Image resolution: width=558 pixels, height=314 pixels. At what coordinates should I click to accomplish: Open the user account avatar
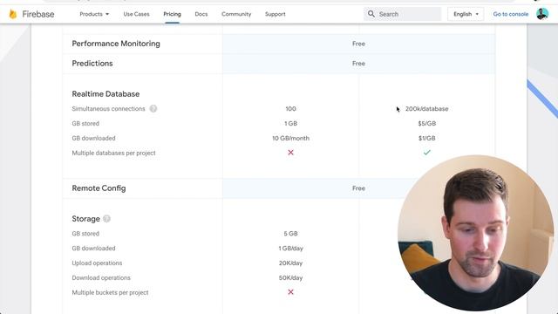pyautogui.click(x=542, y=14)
